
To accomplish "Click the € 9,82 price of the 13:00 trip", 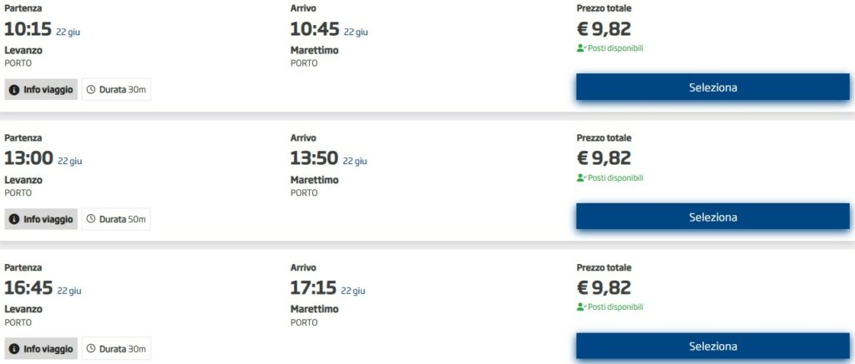I will coord(604,157).
